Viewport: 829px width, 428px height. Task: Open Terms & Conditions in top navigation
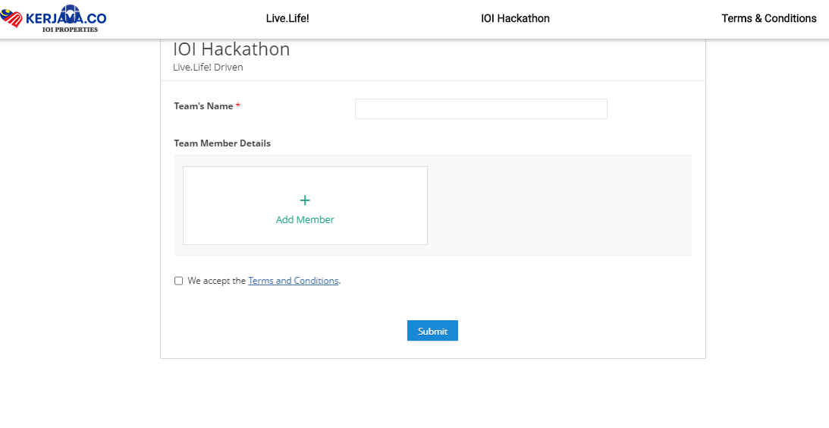[x=769, y=18]
